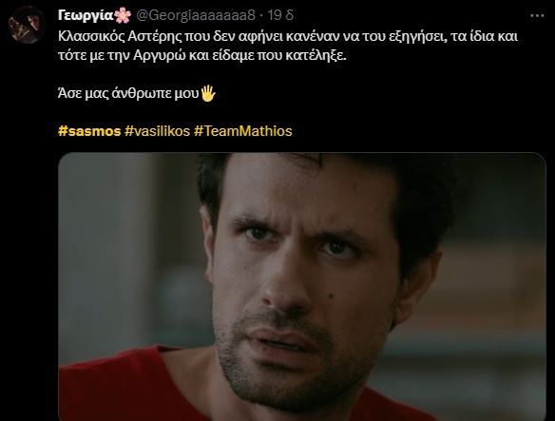555x421 pixels.
Task: Click the dot separator before the timestamp
Action: [x=261, y=15]
